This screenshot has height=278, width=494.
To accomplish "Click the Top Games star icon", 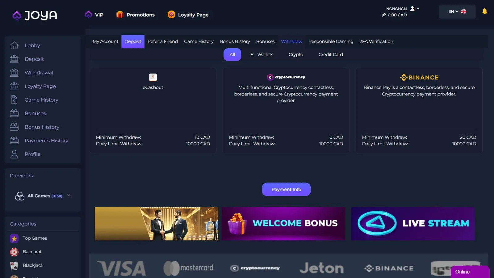I will pos(14,238).
